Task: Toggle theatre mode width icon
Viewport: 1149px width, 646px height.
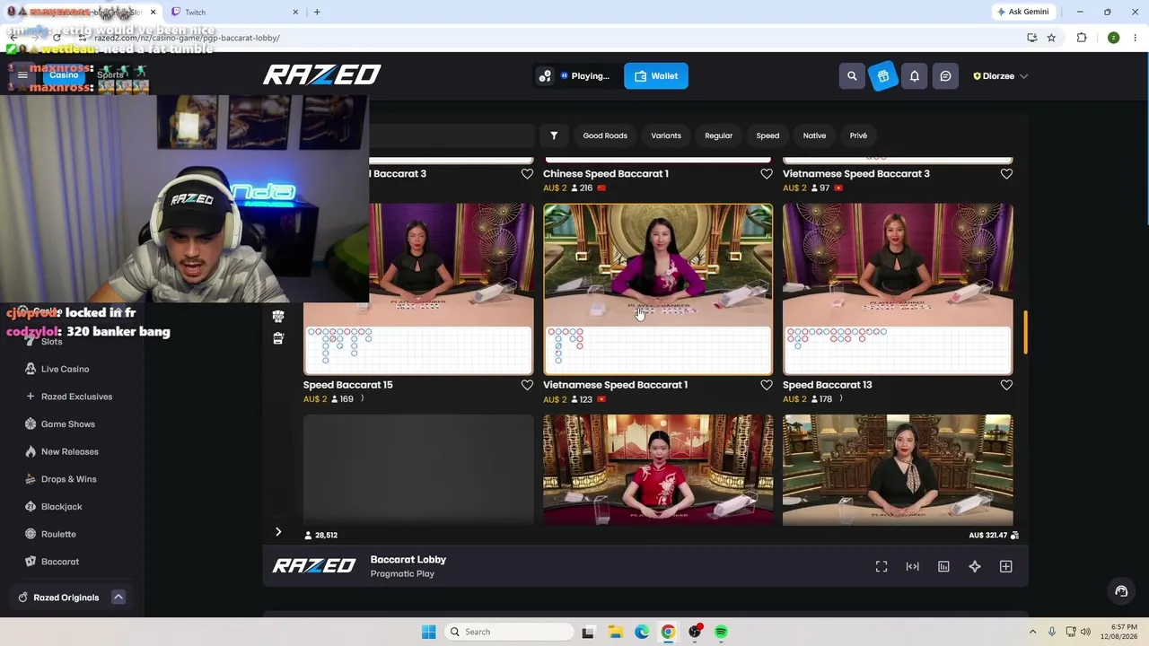Action: point(912,566)
